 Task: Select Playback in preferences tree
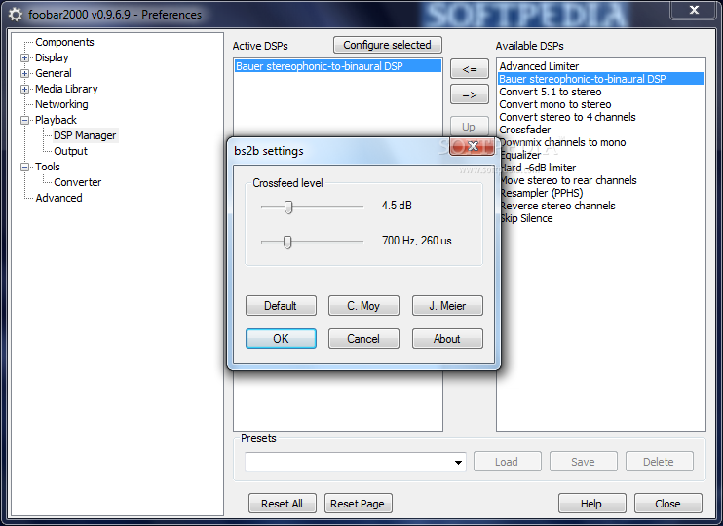[x=56, y=120]
